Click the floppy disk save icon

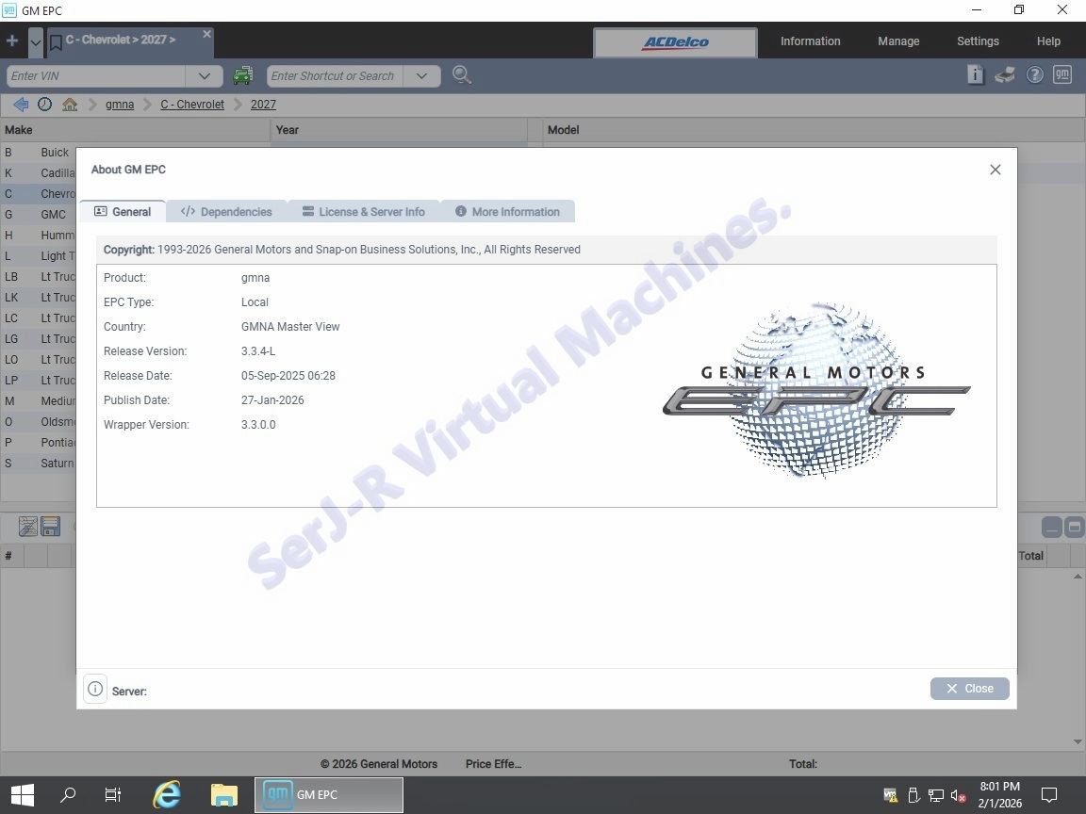[x=51, y=527]
